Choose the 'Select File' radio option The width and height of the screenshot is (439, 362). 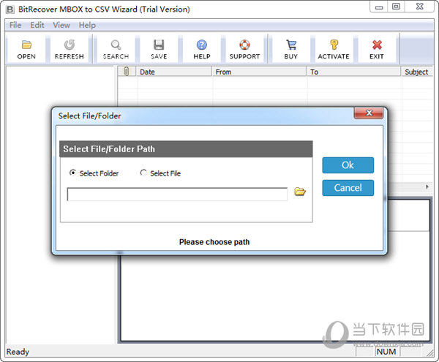[x=160, y=173]
